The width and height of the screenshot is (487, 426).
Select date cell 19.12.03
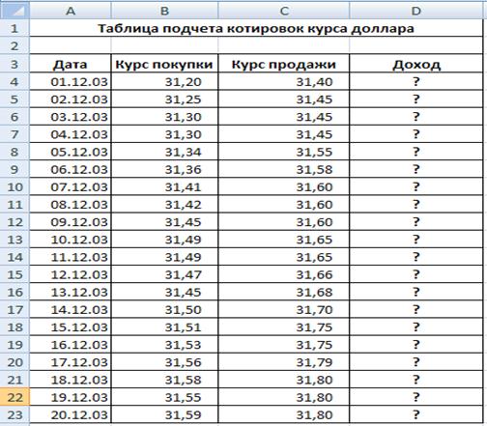(71, 397)
